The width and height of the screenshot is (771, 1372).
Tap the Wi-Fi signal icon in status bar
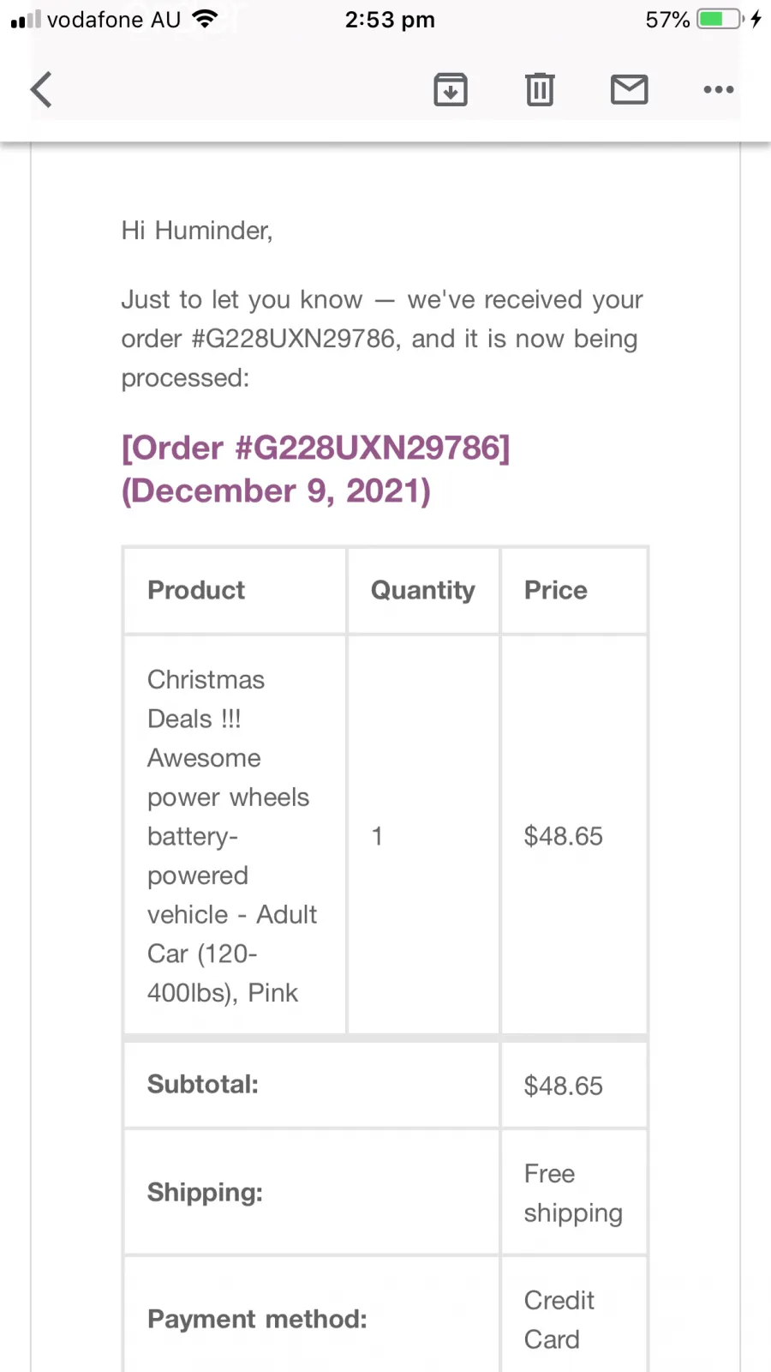[x=205, y=19]
